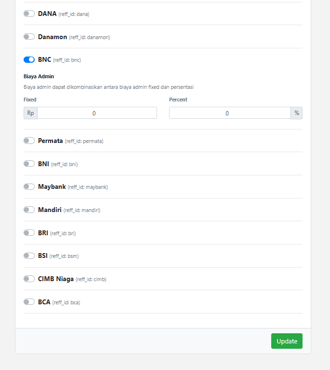The width and height of the screenshot is (330, 370).
Task: Click the CIMB Niaga label
Action: [x=56, y=279]
